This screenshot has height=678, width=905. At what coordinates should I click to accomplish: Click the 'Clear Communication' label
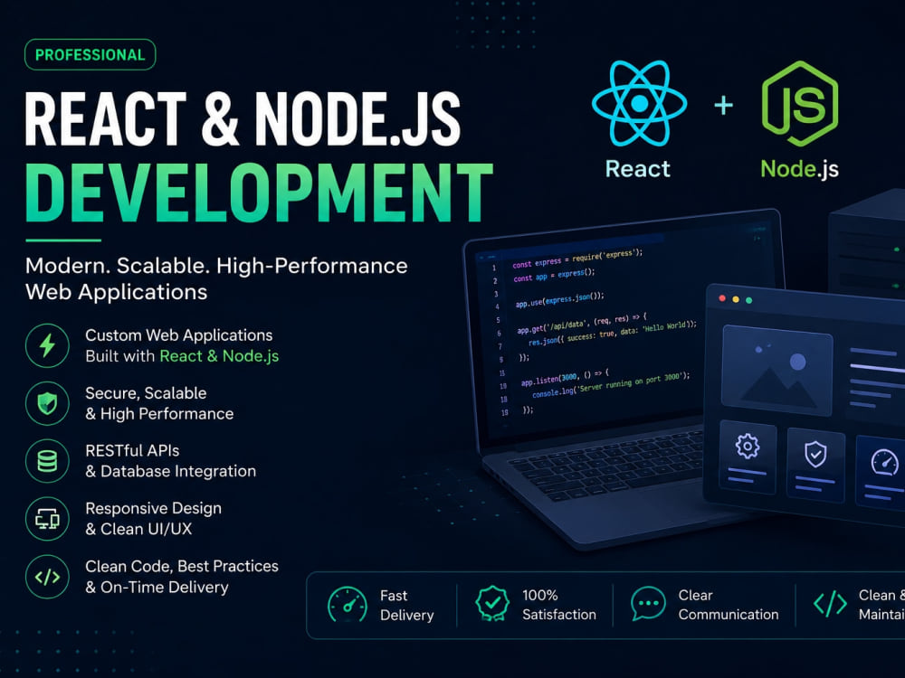pos(728,604)
